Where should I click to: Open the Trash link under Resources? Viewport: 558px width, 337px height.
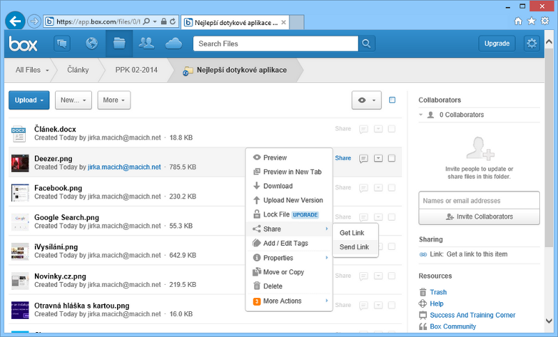438,292
